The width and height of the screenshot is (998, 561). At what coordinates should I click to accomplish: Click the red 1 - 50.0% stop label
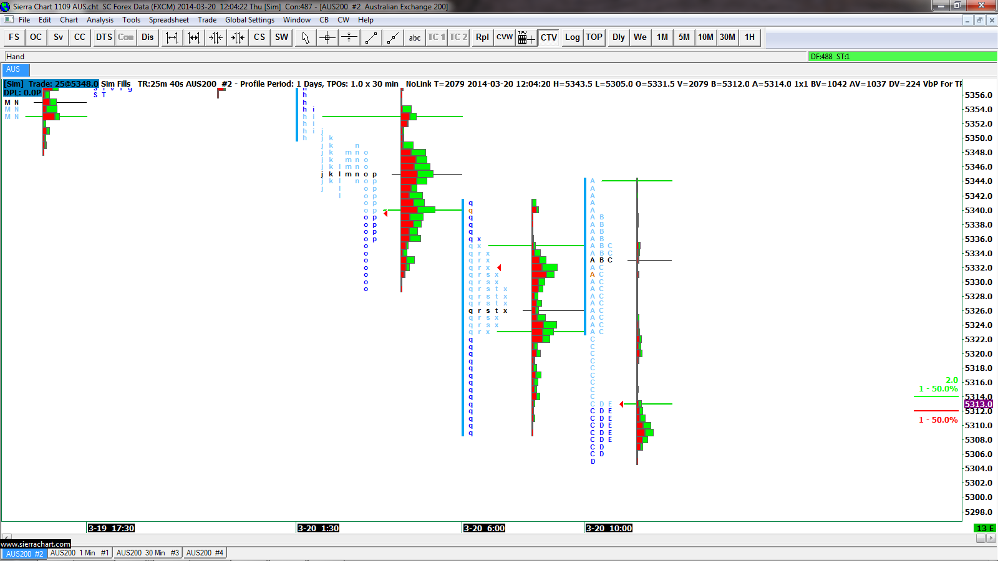[938, 420]
